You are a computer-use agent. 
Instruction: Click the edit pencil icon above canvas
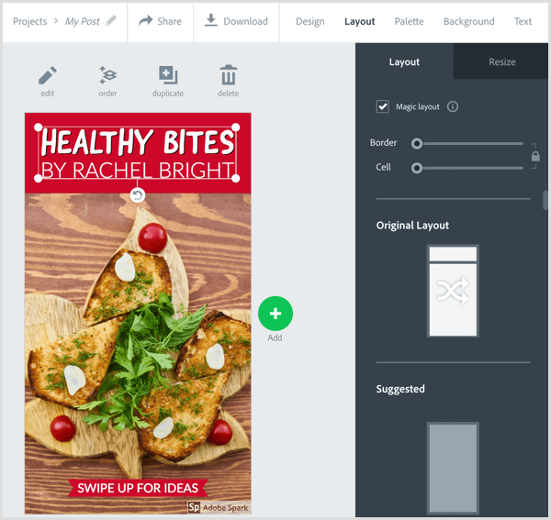click(x=48, y=75)
